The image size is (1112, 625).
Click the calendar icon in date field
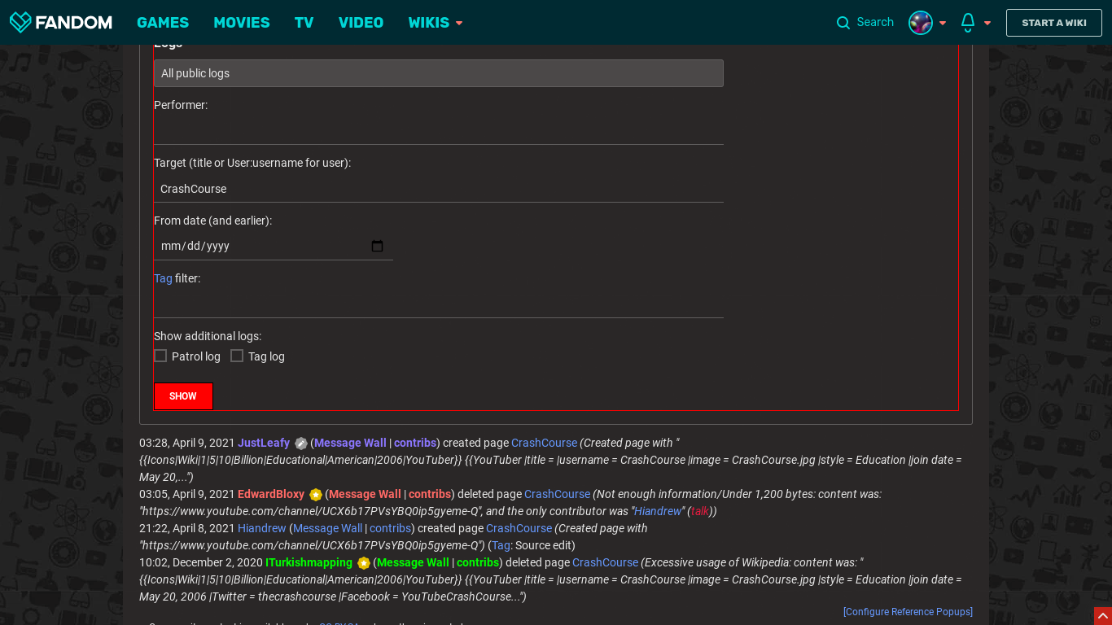click(x=377, y=246)
